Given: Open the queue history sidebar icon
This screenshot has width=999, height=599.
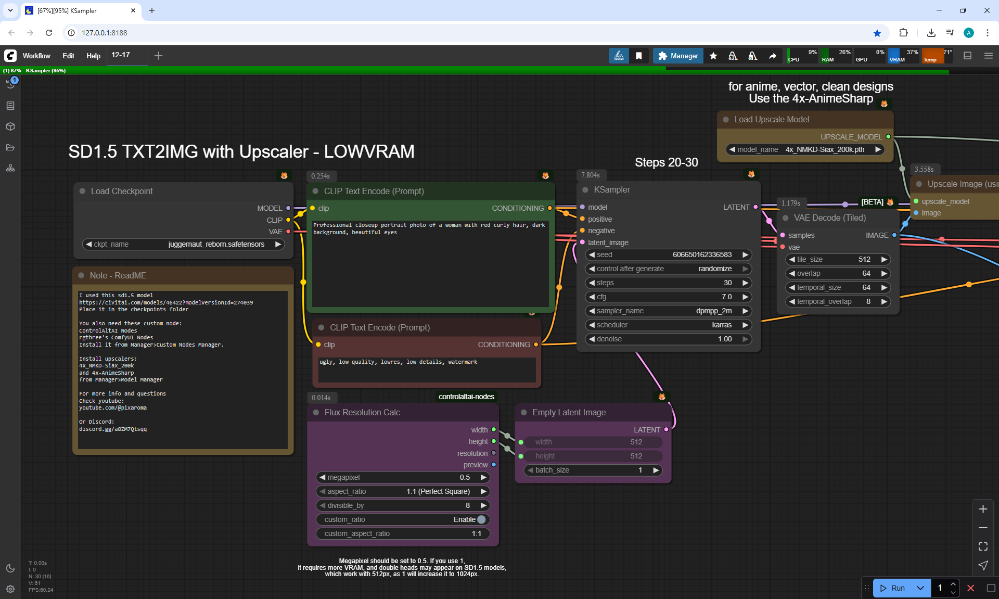Looking at the screenshot, I should pos(10,84).
